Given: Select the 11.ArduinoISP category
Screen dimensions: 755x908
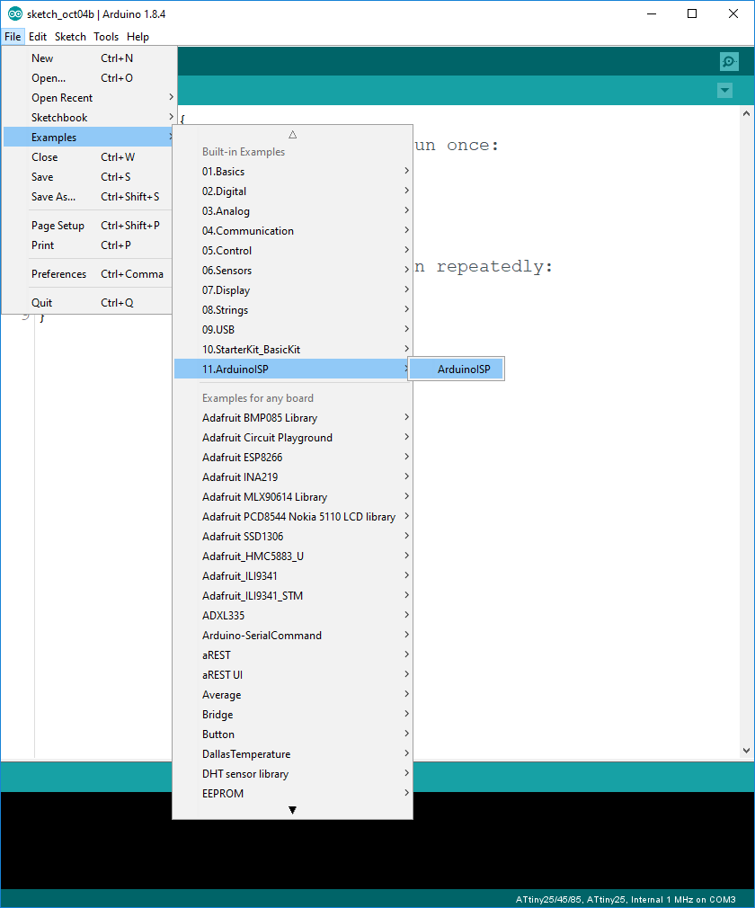Looking at the screenshot, I should point(293,369).
